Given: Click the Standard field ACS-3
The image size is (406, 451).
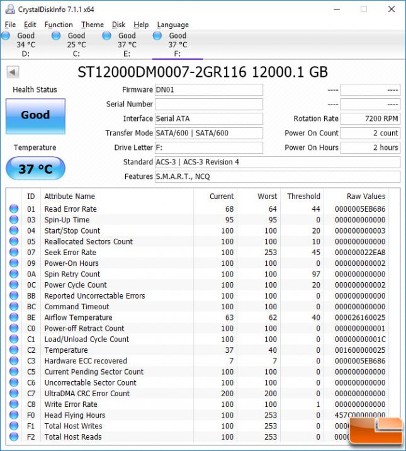Looking at the screenshot, I should (278, 162).
